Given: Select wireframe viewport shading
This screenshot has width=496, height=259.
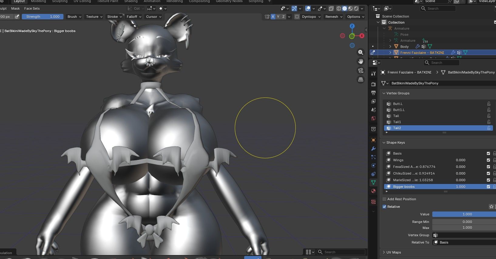Looking at the screenshot, I should pos(339,8).
